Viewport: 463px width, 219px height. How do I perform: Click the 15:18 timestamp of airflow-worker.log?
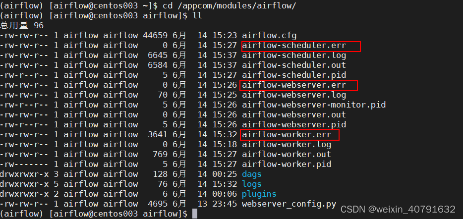(225, 145)
